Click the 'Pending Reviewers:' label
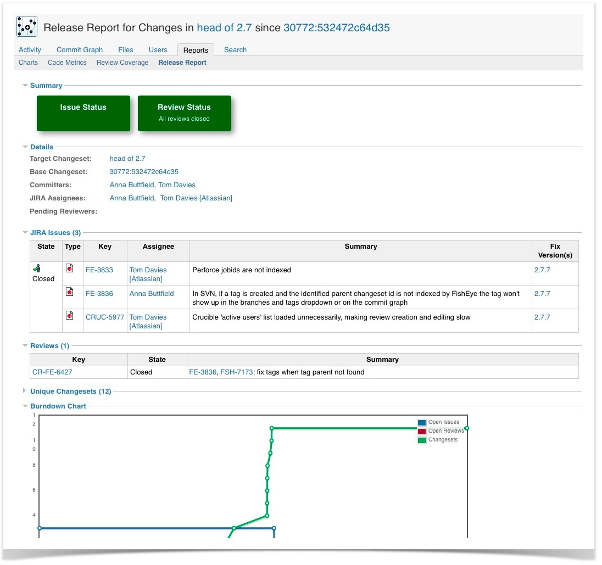Image resolution: width=602 pixels, height=565 pixels. 64,211
